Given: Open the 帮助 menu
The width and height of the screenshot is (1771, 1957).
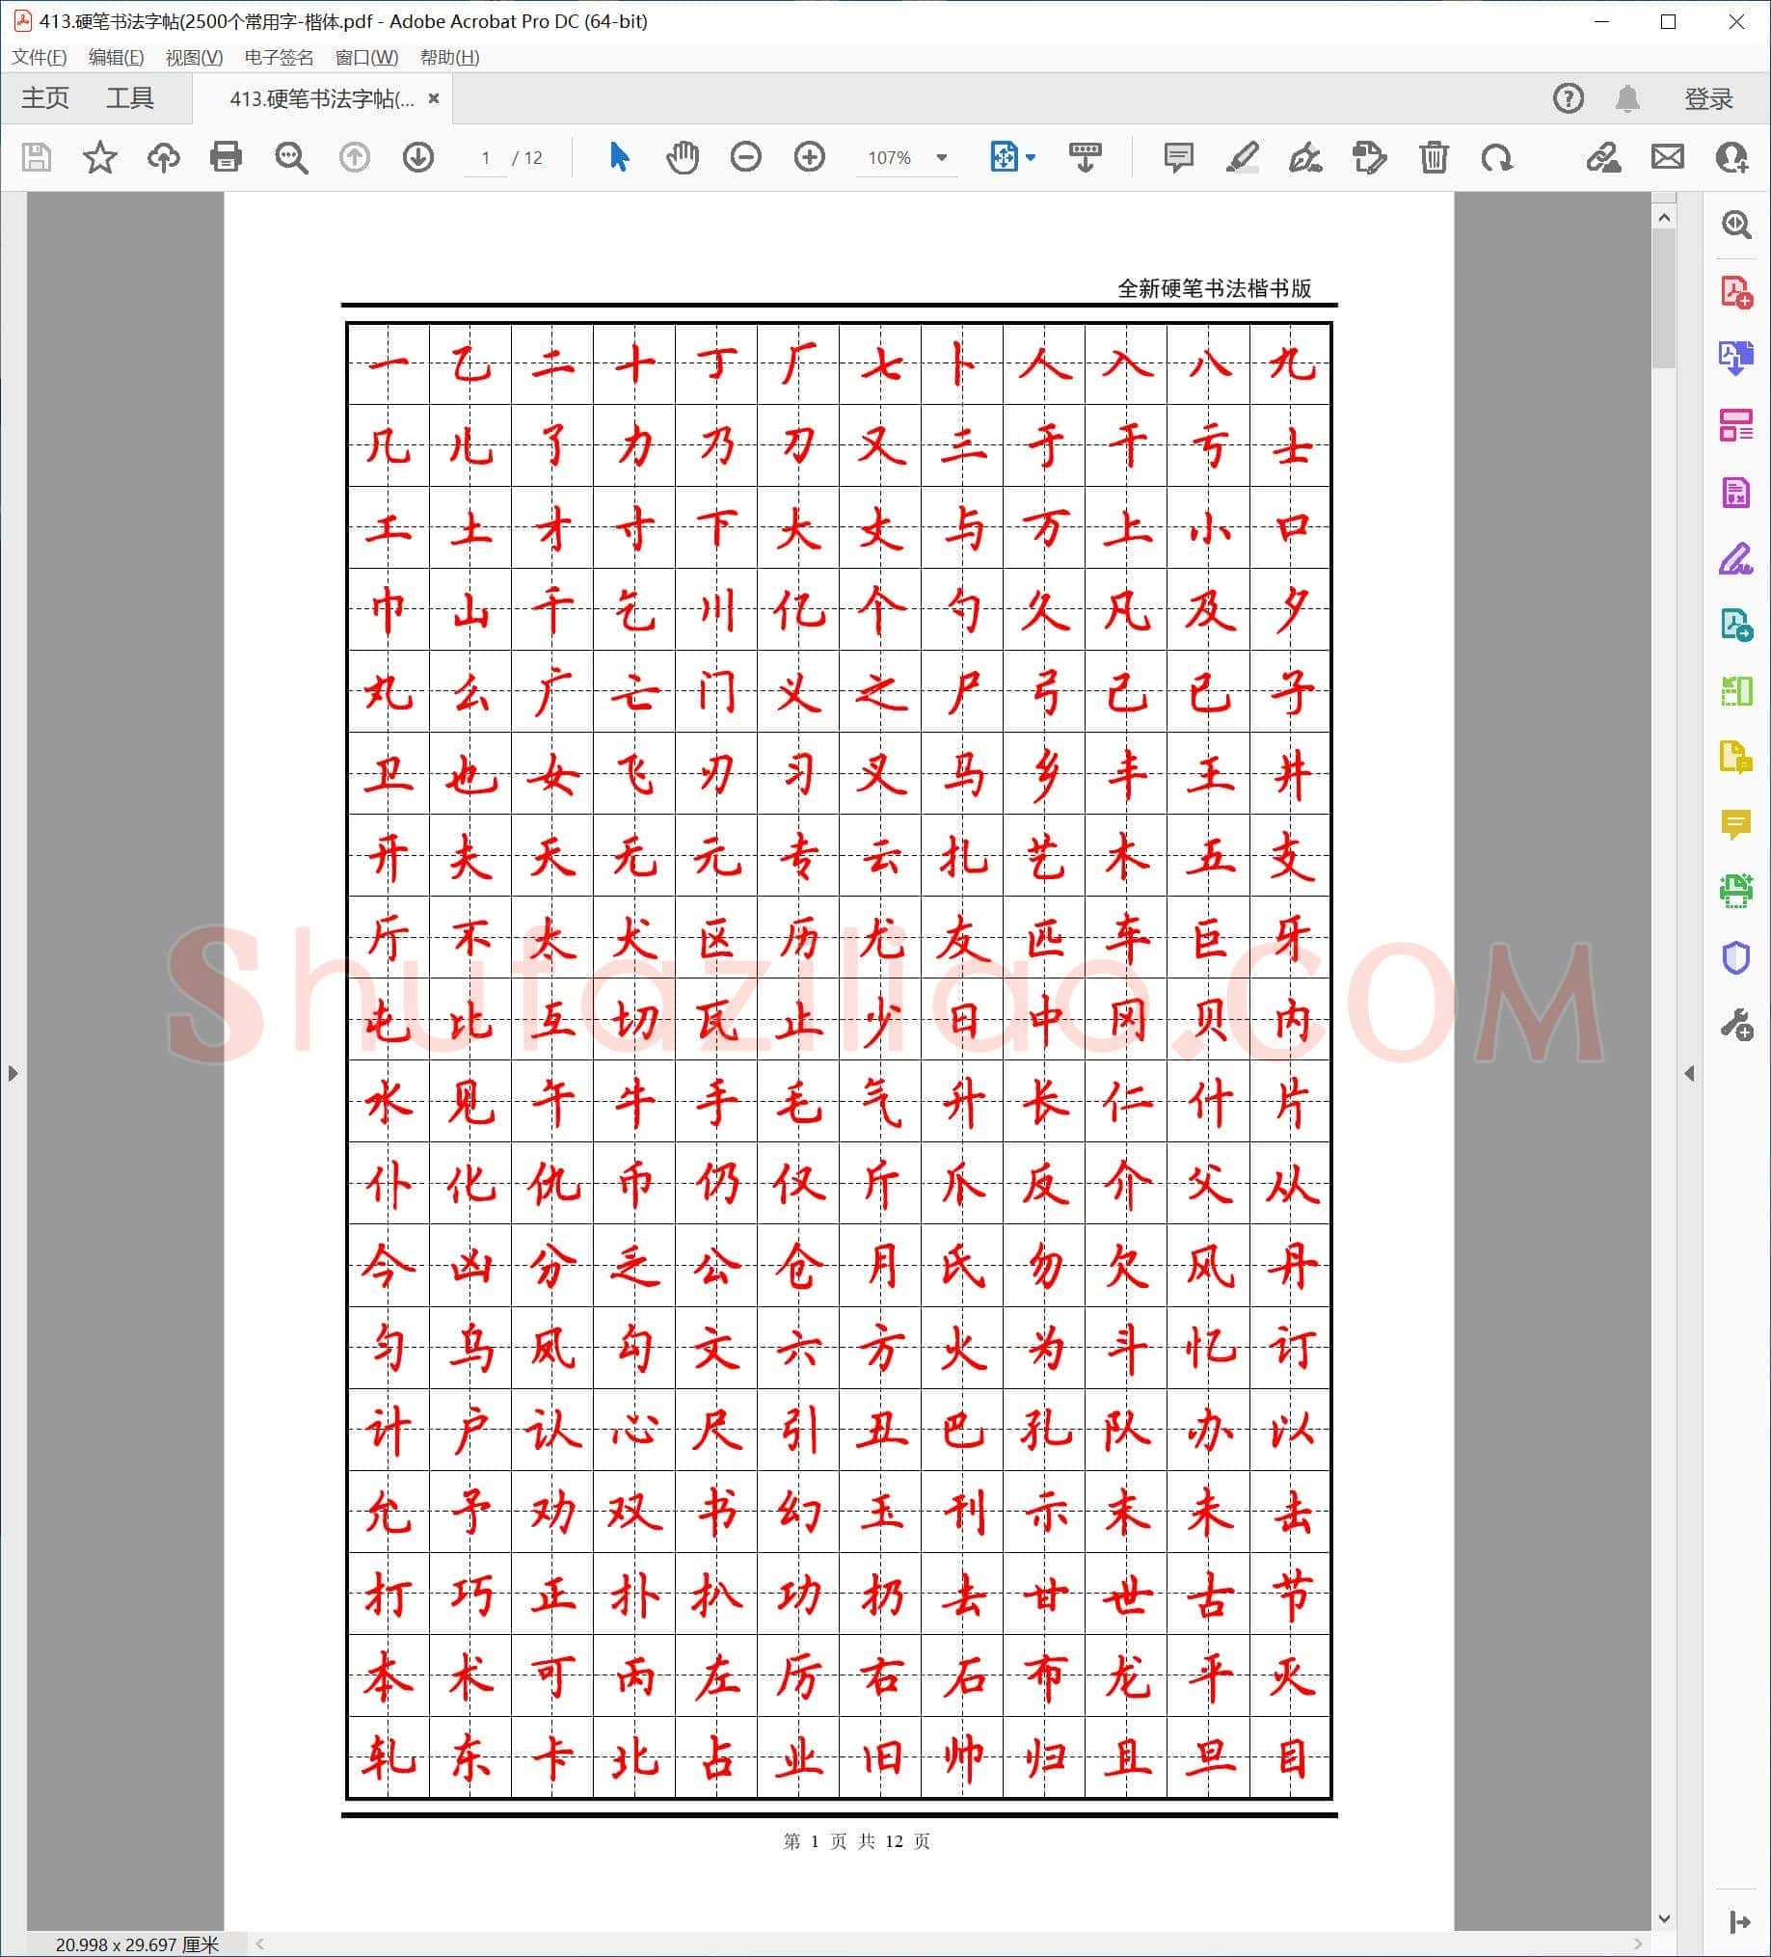Looking at the screenshot, I should [x=449, y=57].
